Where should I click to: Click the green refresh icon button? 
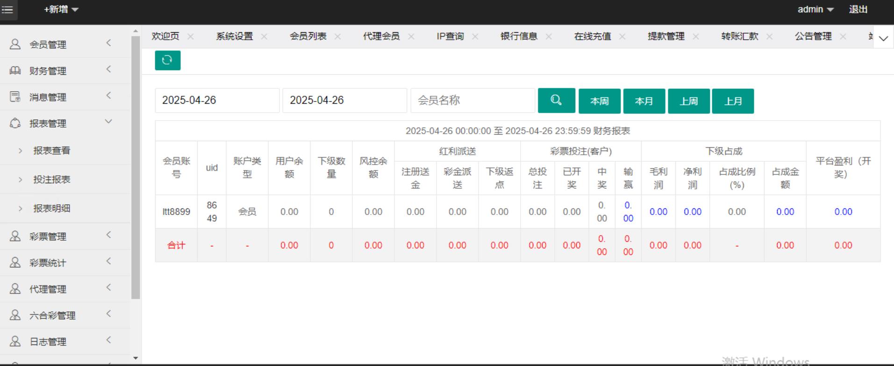click(x=167, y=60)
